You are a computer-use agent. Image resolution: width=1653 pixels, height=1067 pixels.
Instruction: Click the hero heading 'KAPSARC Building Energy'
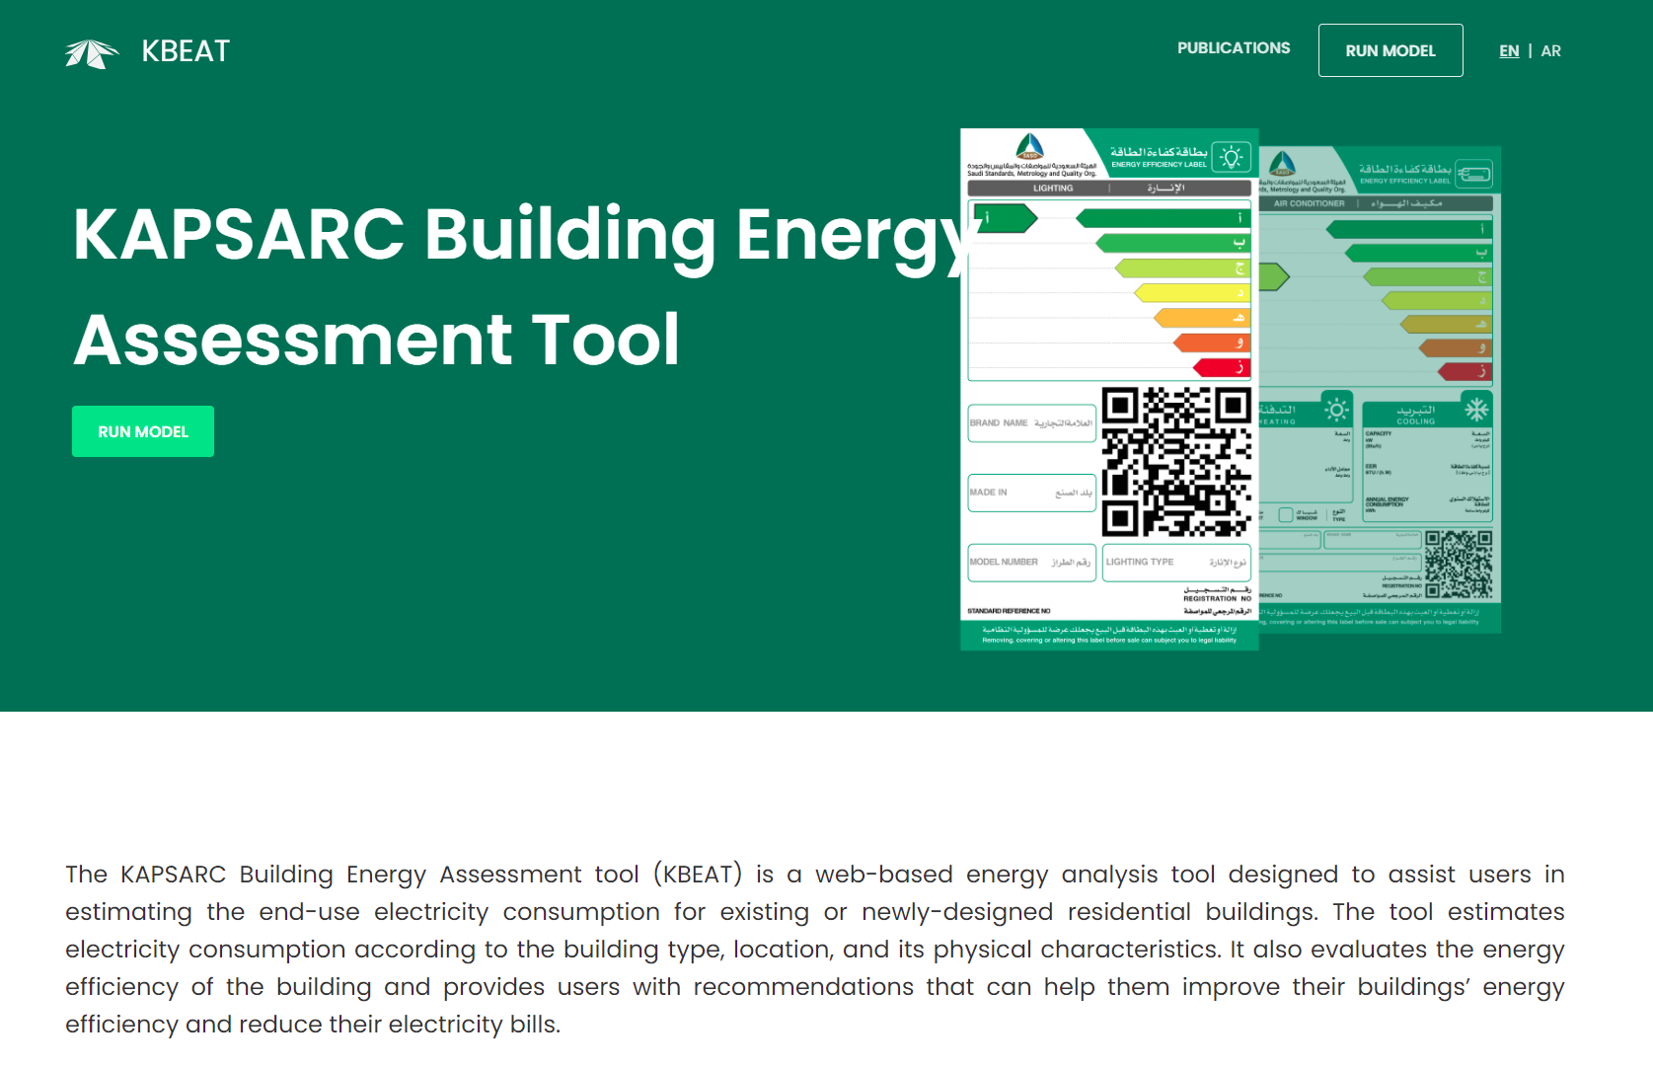[x=526, y=235]
